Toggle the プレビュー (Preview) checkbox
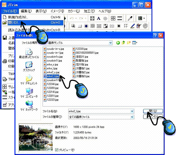The height and width of the screenshot is (155, 178). [x=57, y=150]
